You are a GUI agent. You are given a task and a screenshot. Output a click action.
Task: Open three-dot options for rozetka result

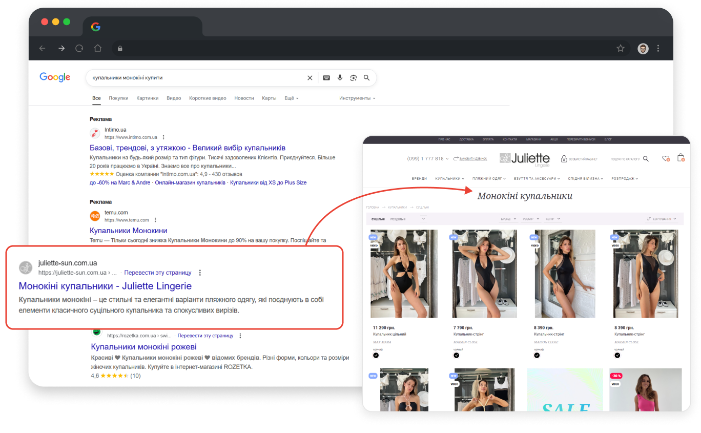(x=240, y=336)
